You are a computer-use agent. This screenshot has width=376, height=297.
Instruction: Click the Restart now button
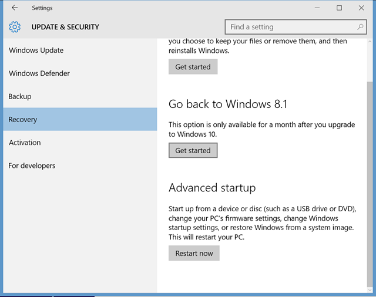pyautogui.click(x=194, y=253)
